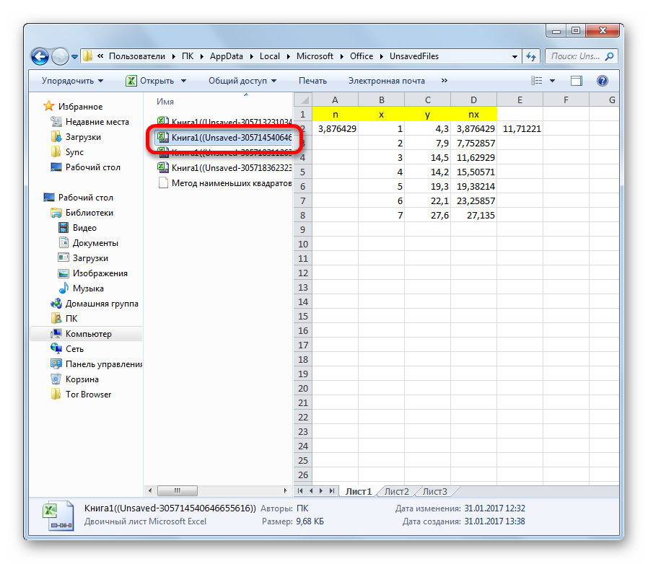Click the Печать toolbar button
The image size is (648, 564).
tap(312, 81)
